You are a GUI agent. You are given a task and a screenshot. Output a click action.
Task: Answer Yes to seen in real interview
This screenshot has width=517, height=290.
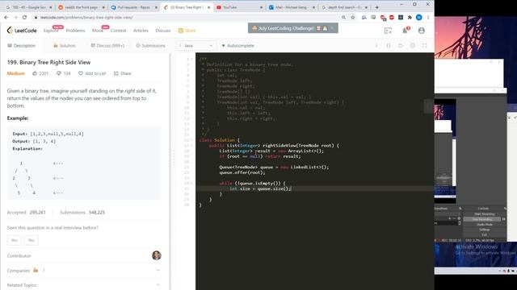click(x=14, y=240)
